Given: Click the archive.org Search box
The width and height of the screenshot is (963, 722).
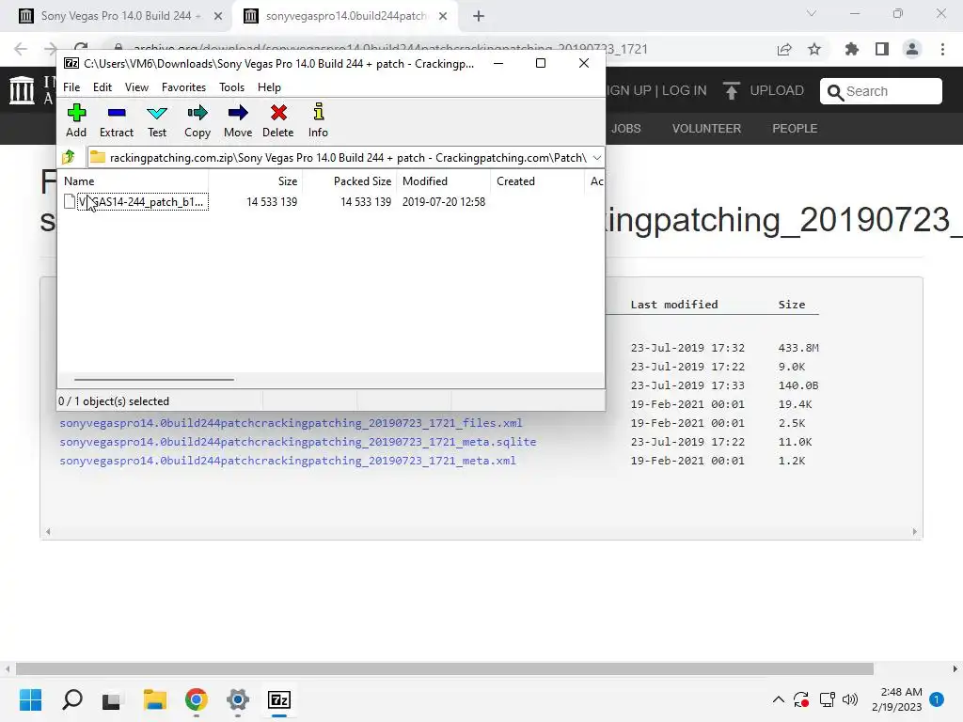Looking at the screenshot, I should (x=880, y=91).
